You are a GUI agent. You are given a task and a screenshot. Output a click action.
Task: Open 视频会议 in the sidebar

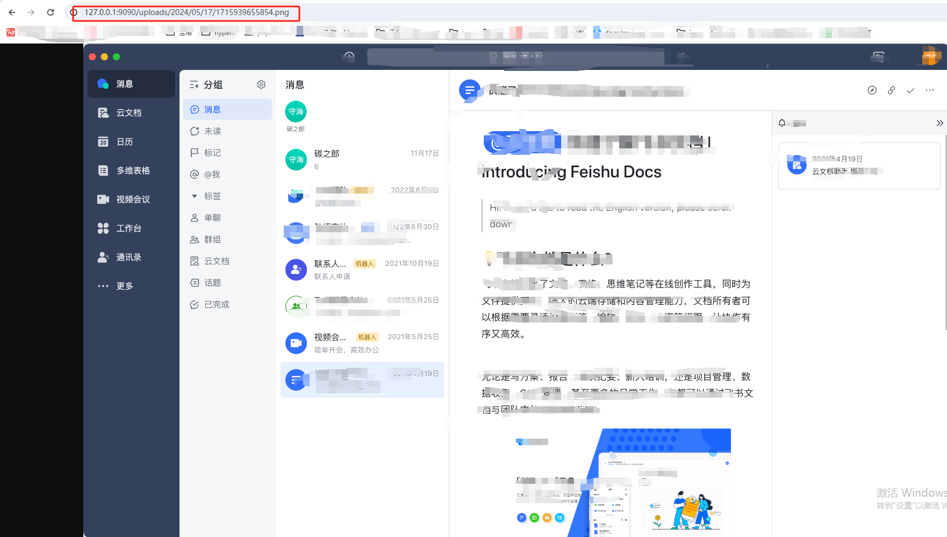pos(131,199)
